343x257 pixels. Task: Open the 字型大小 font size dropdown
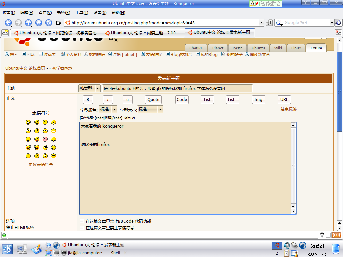click(x=150, y=109)
